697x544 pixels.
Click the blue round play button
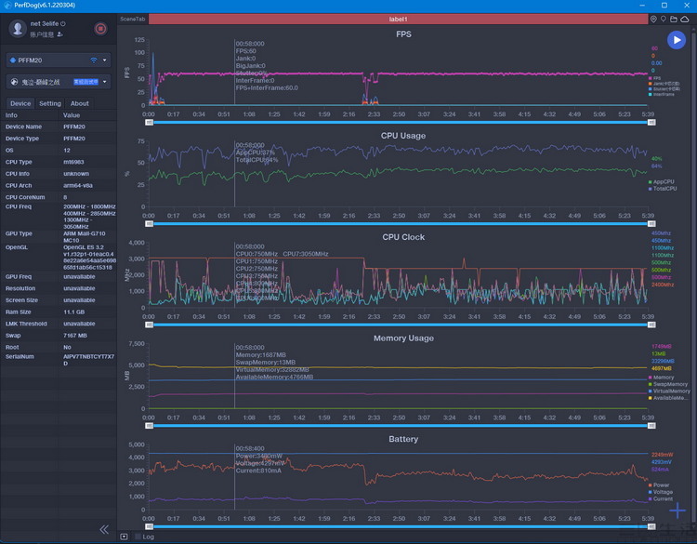(677, 40)
